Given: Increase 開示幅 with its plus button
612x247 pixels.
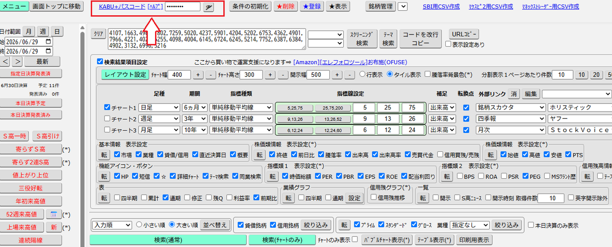Looking at the screenshot, I should coord(337,75).
